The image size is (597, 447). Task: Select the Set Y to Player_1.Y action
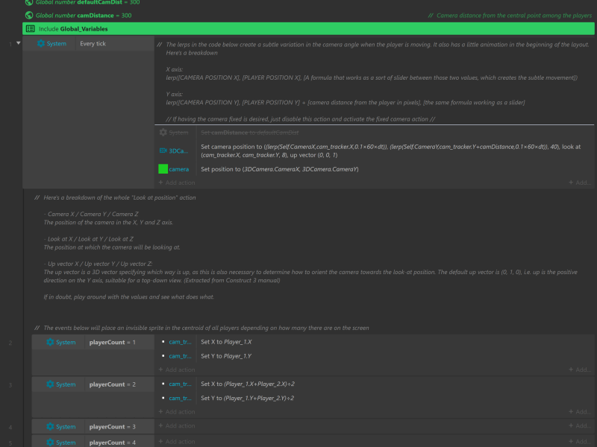[x=375, y=356]
